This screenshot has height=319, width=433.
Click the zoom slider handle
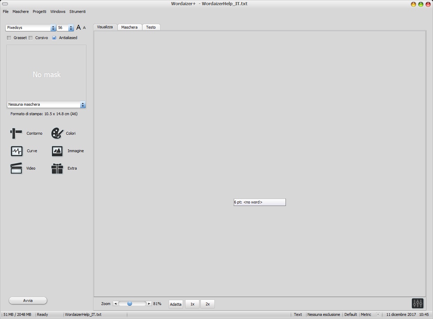(130, 304)
